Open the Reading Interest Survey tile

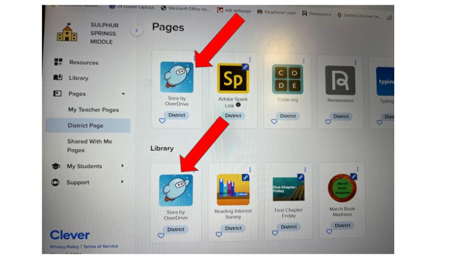pyautogui.click(x=233, y=189)
